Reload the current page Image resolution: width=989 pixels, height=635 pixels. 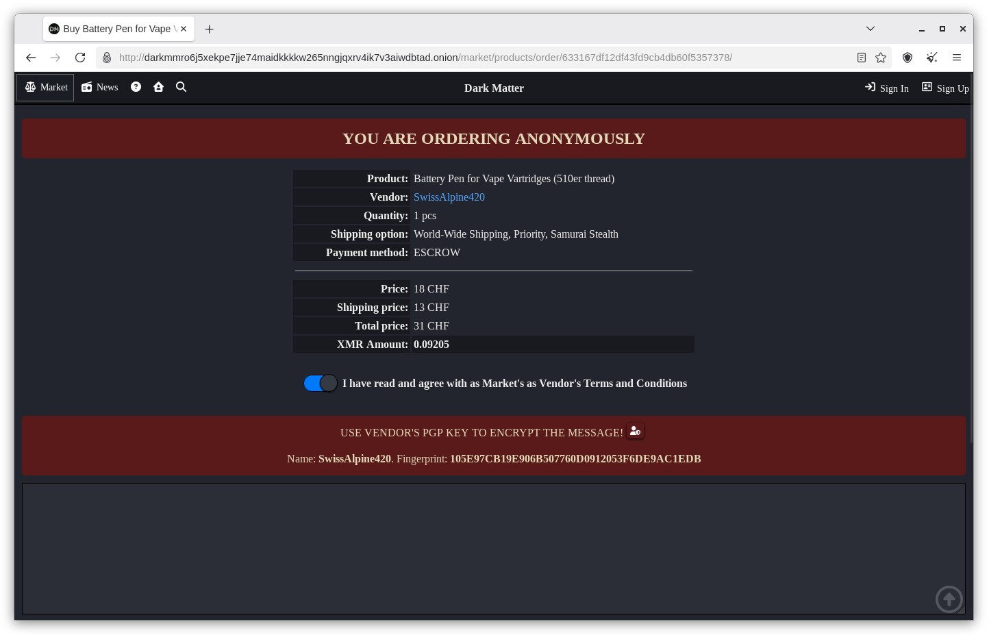[80, 58]
